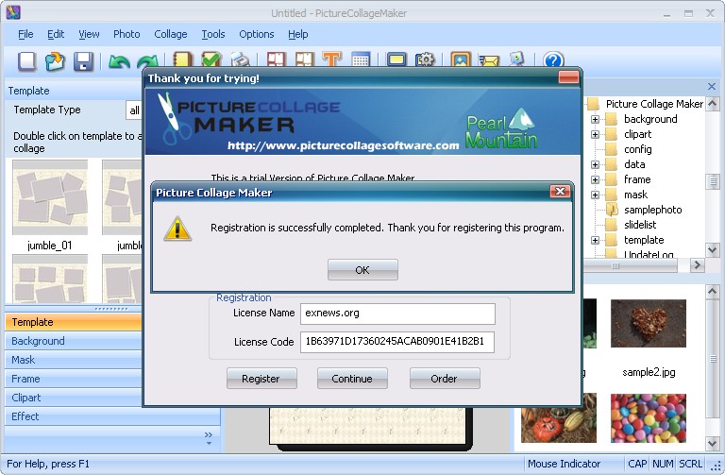Click the orange T text tool icon
725x475 pixels.
point(332,60)
